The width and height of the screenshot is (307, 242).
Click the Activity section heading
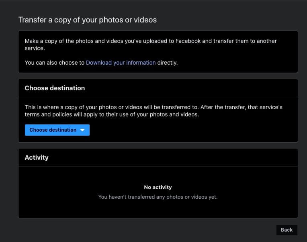coord(37,158)
